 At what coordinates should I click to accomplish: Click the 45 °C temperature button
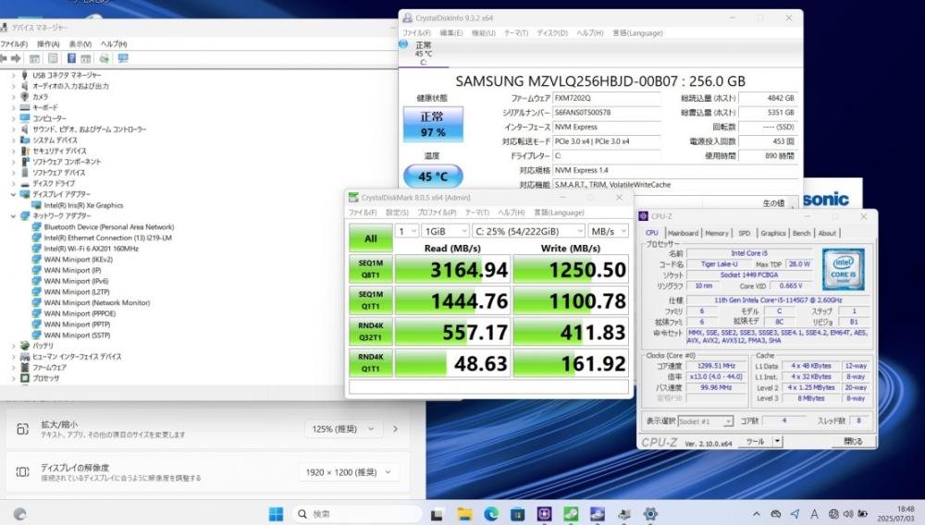(433, 177)
